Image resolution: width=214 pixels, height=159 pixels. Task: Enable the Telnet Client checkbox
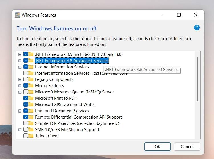click(26, 136)
